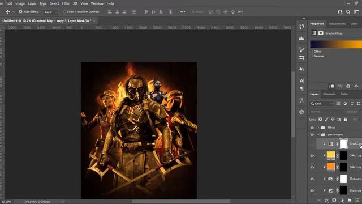This screenshot has height=204, width=362.
Task: Filter layers by pixel layers icon
Action: [338, 104]
